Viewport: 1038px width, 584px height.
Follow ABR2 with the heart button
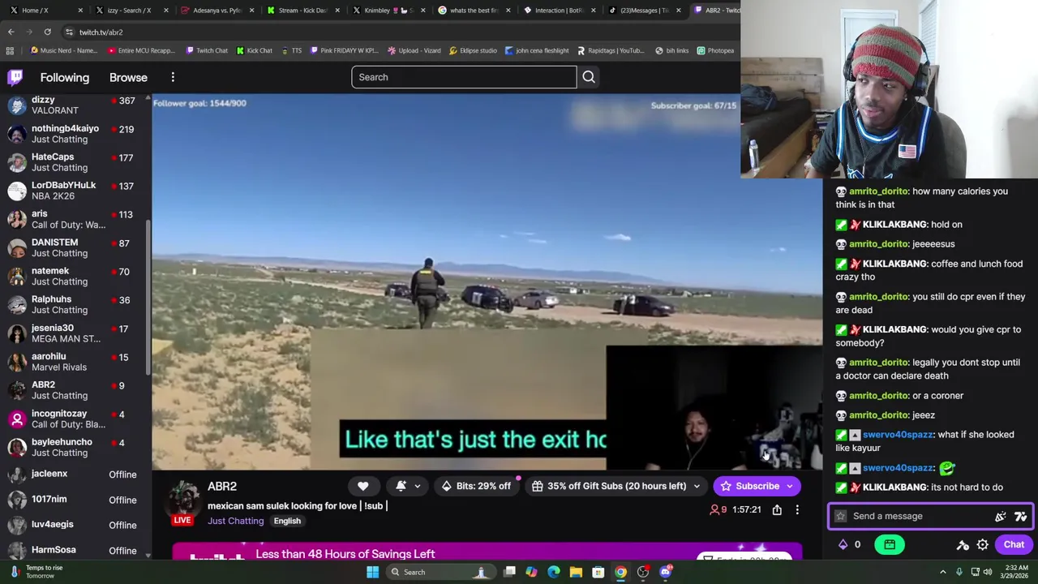(x=362, y=486)
